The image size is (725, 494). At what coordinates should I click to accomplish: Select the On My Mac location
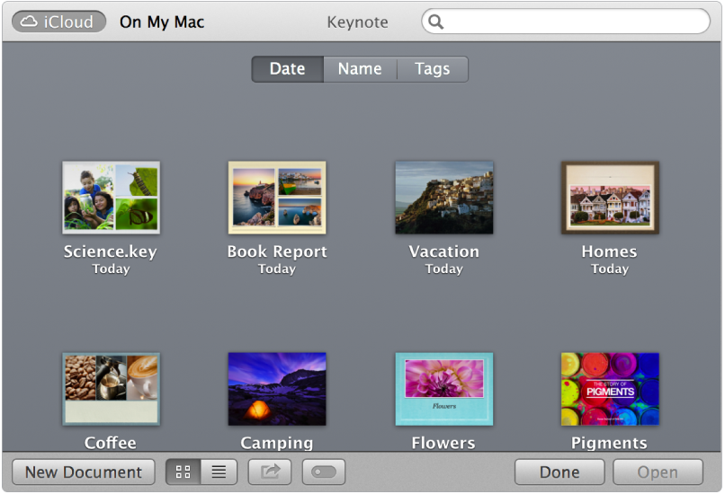[x=162, y=22]
